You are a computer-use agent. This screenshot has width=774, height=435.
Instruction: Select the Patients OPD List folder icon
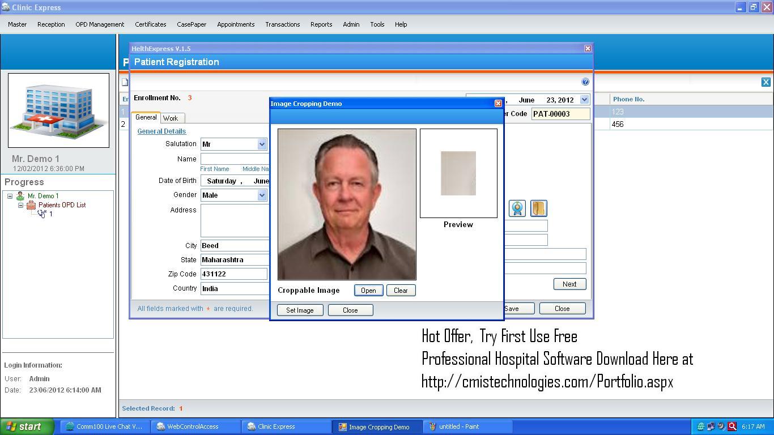[x=31, y=204]
